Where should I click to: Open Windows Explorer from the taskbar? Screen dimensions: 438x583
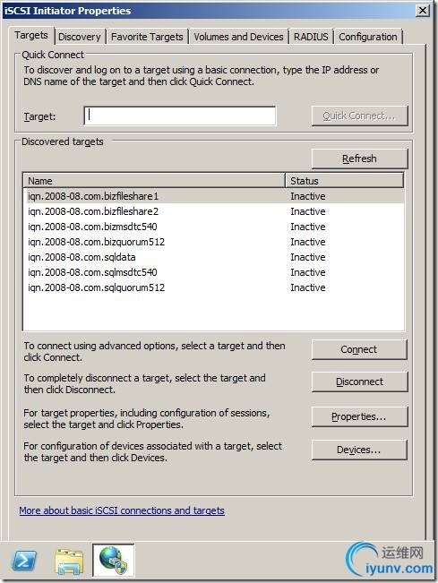tap(69, 561)
